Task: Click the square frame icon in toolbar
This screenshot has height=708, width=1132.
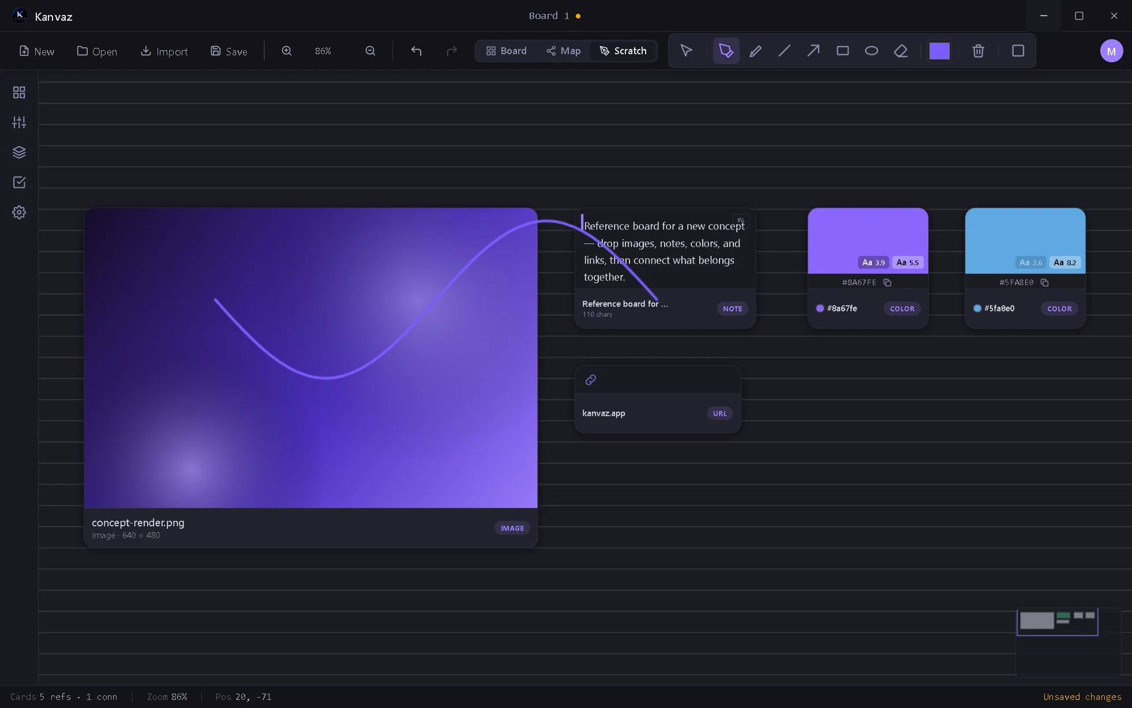Action: 1018,51
